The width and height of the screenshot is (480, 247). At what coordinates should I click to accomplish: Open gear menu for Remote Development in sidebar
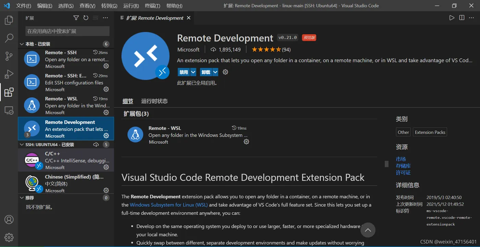coord(106,136)
